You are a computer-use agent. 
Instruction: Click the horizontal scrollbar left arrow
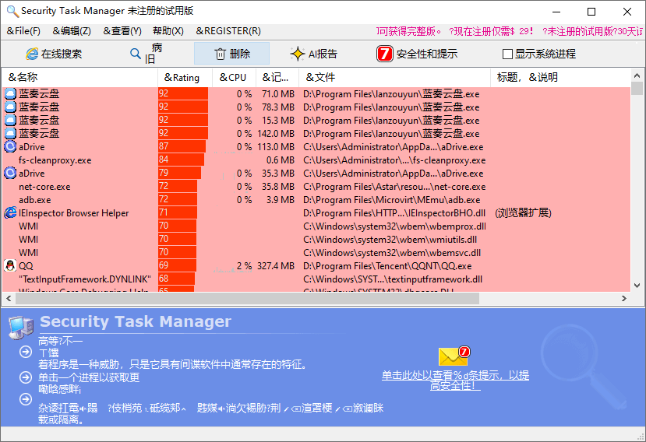point(9,298)
